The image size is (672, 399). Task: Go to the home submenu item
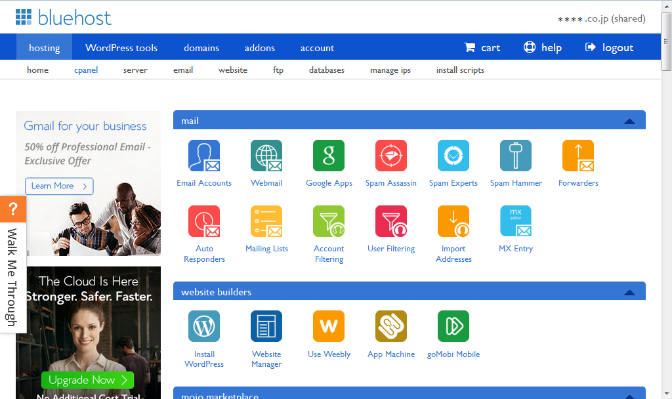tap(37, 70)
